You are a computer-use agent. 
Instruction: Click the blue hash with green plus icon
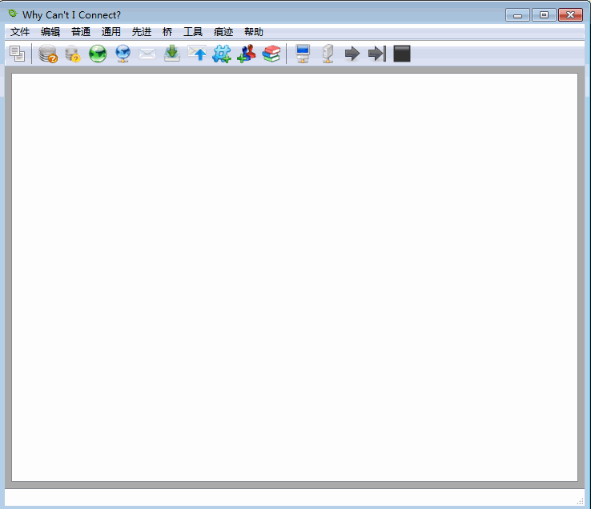tap(222, 54)
